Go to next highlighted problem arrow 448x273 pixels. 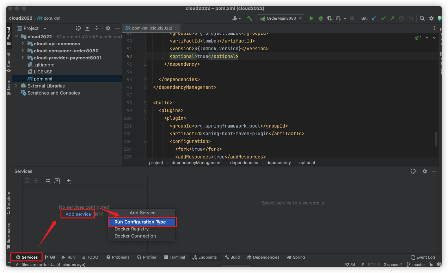point(434,38)
